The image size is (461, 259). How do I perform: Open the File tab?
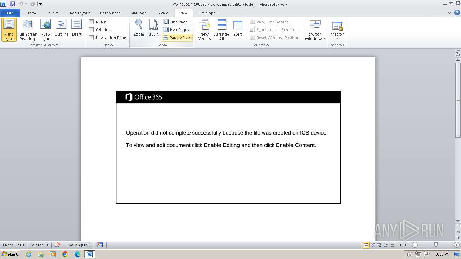(x=10, y=13)
